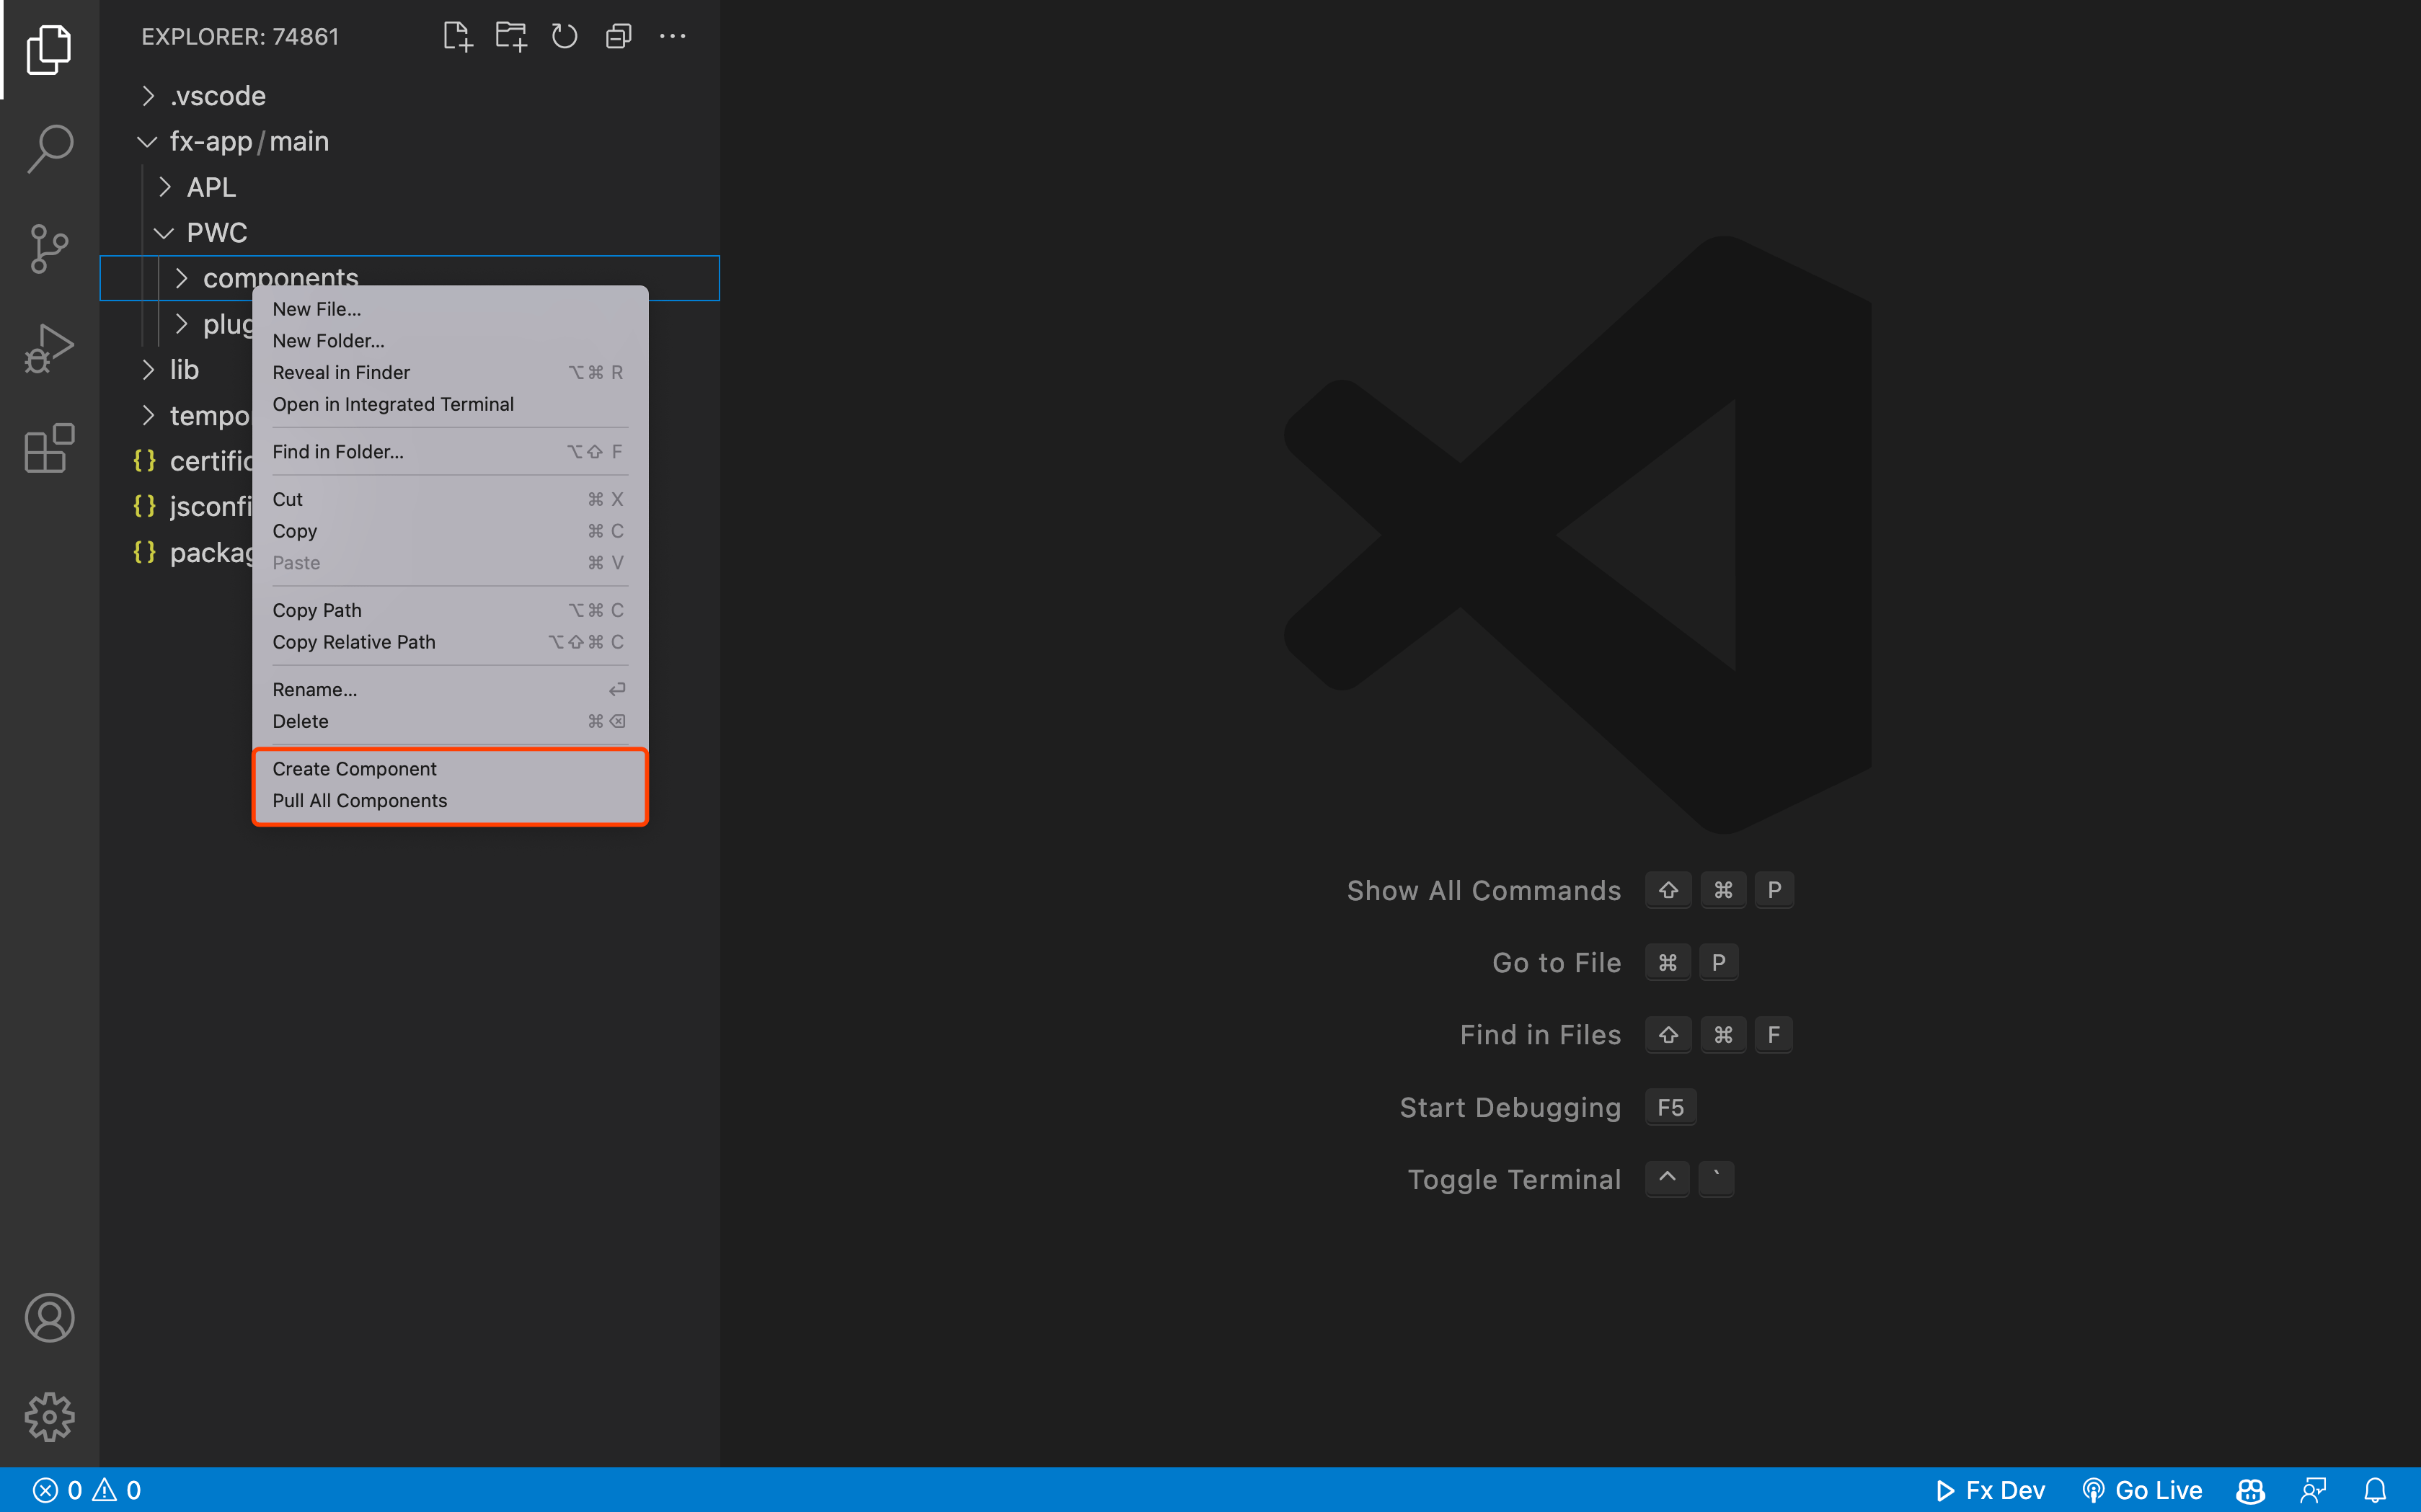Collapse the PWC folder
2421x1512 pixels.
coord(410,233)
